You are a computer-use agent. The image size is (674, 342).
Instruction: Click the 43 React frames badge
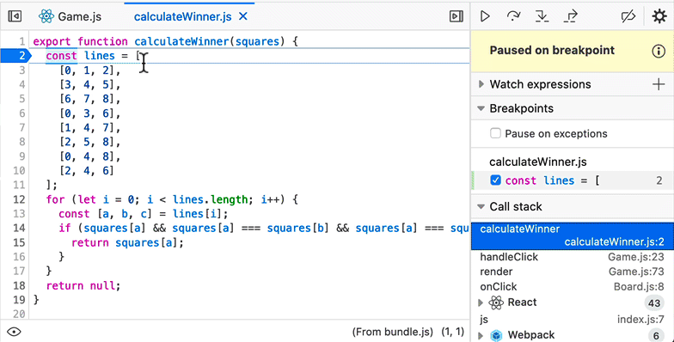[654, 302]
